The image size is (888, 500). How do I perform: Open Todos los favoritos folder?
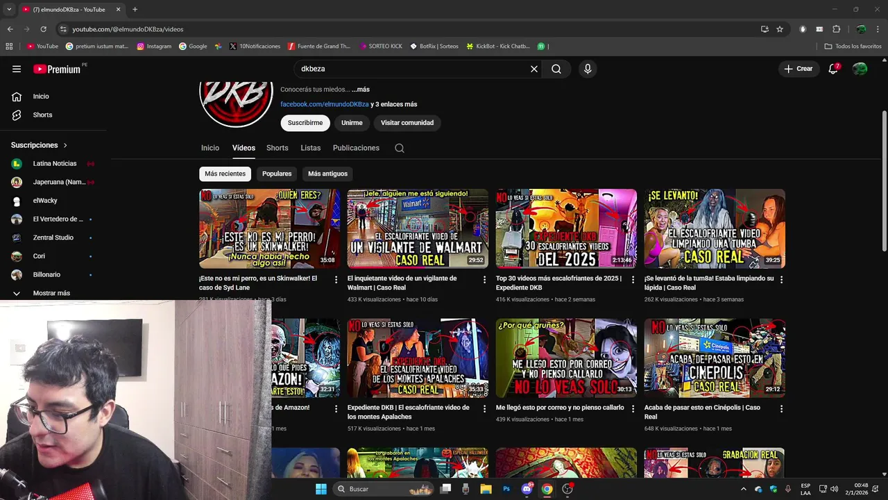(853, 47)
